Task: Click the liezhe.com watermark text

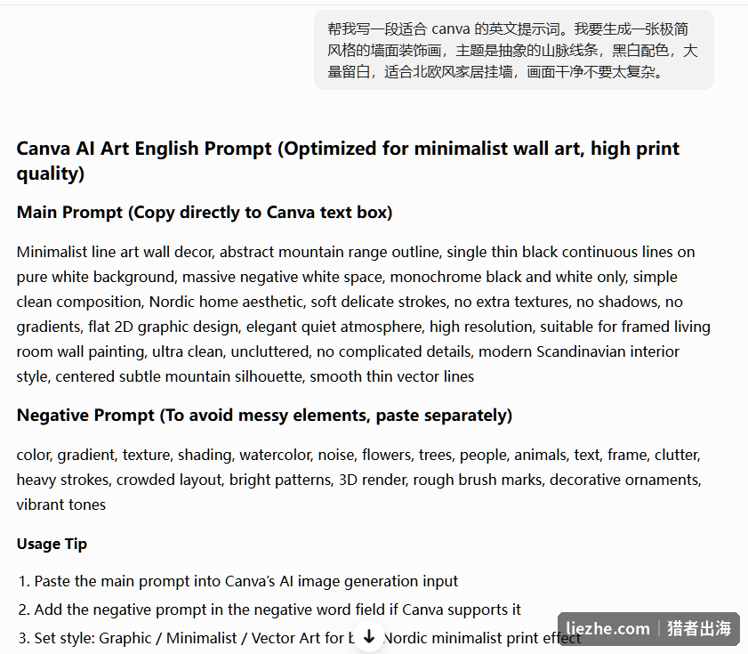Action: 607,628
